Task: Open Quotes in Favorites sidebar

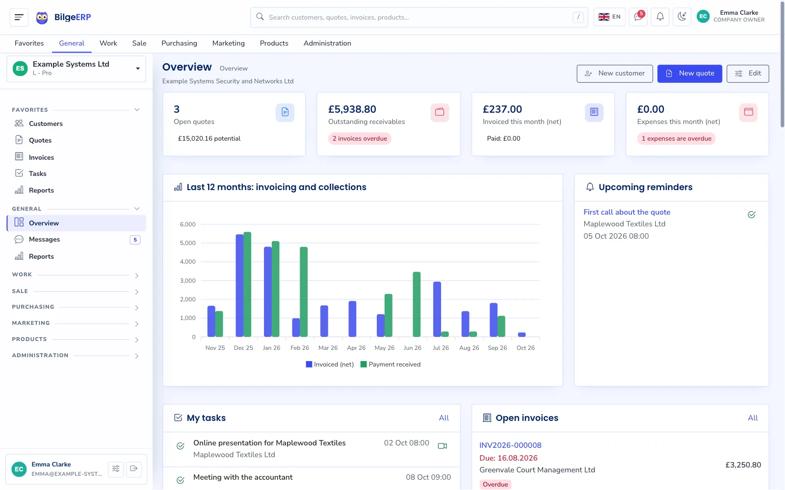Action: tap(76, 140)
